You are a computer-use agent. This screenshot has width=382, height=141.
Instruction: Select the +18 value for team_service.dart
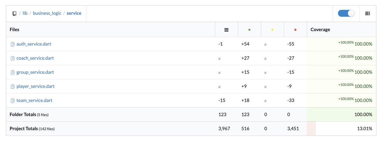point(245,100)
